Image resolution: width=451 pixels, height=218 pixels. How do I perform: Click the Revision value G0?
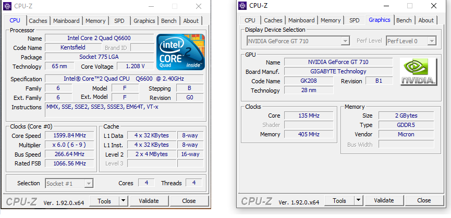190,97
